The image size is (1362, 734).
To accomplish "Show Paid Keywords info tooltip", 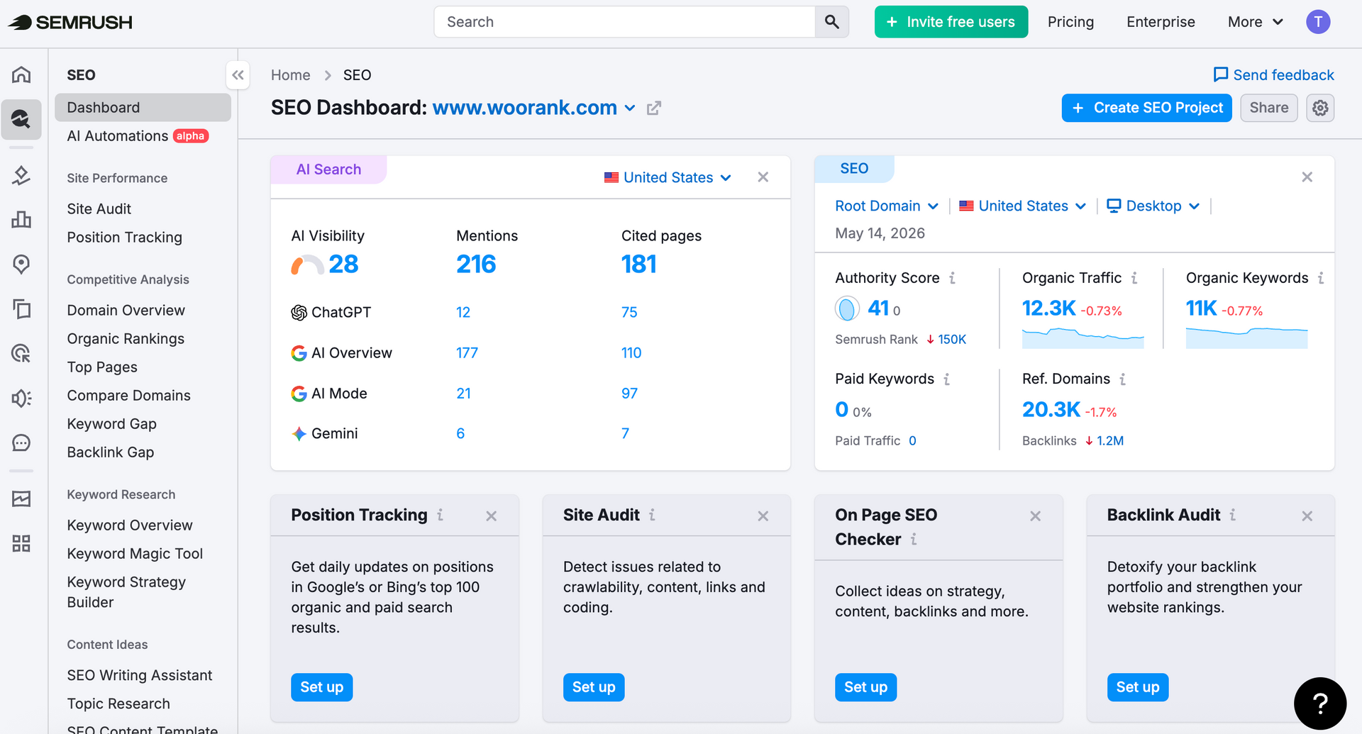I will point(946,379).
